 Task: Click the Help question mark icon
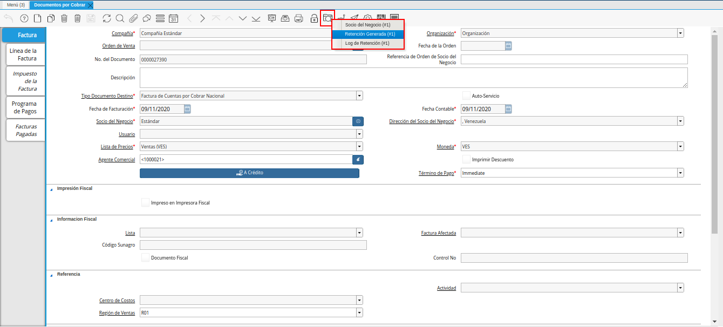(24, 18)
